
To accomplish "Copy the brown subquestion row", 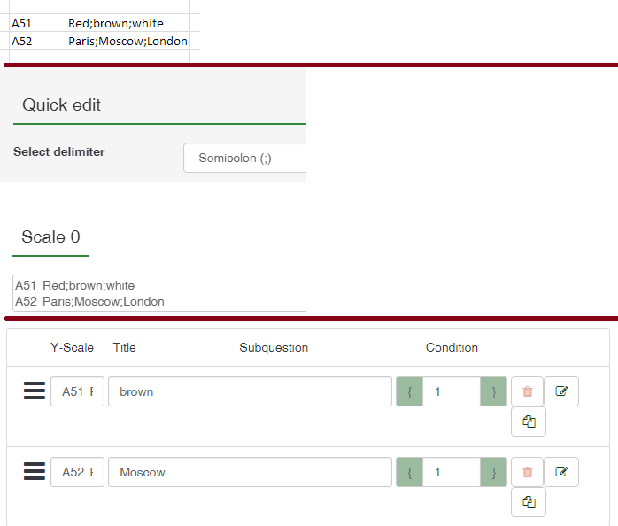I will point(529,422).
